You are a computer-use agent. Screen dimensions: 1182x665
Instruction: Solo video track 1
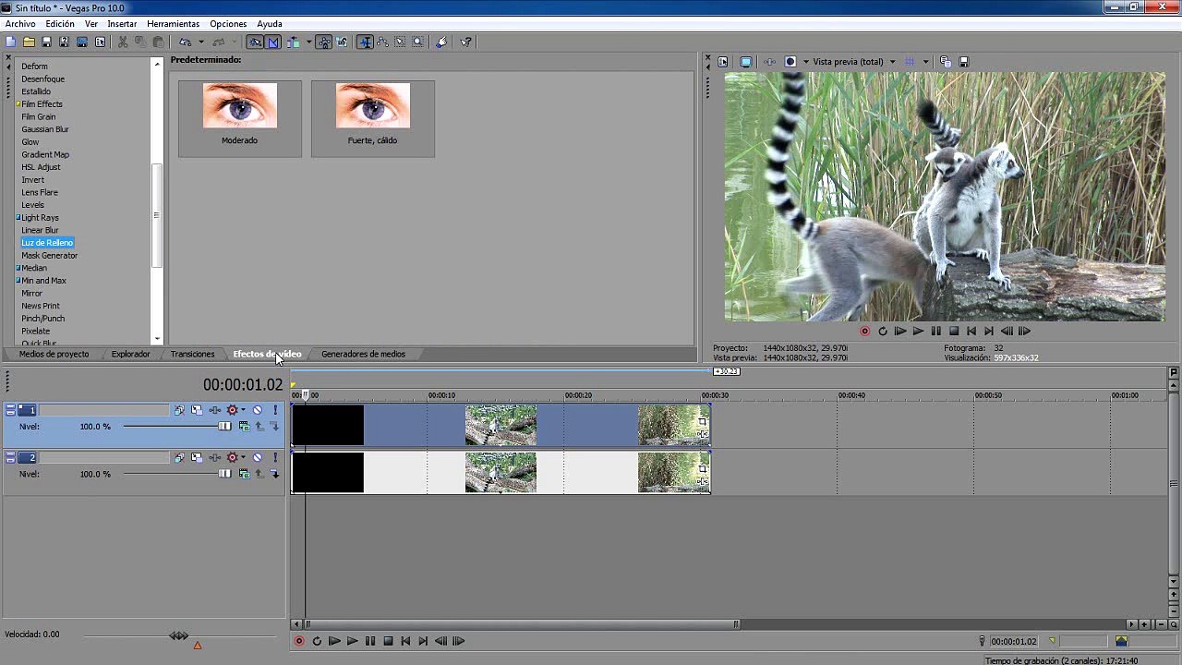click(x=275, y=410)
